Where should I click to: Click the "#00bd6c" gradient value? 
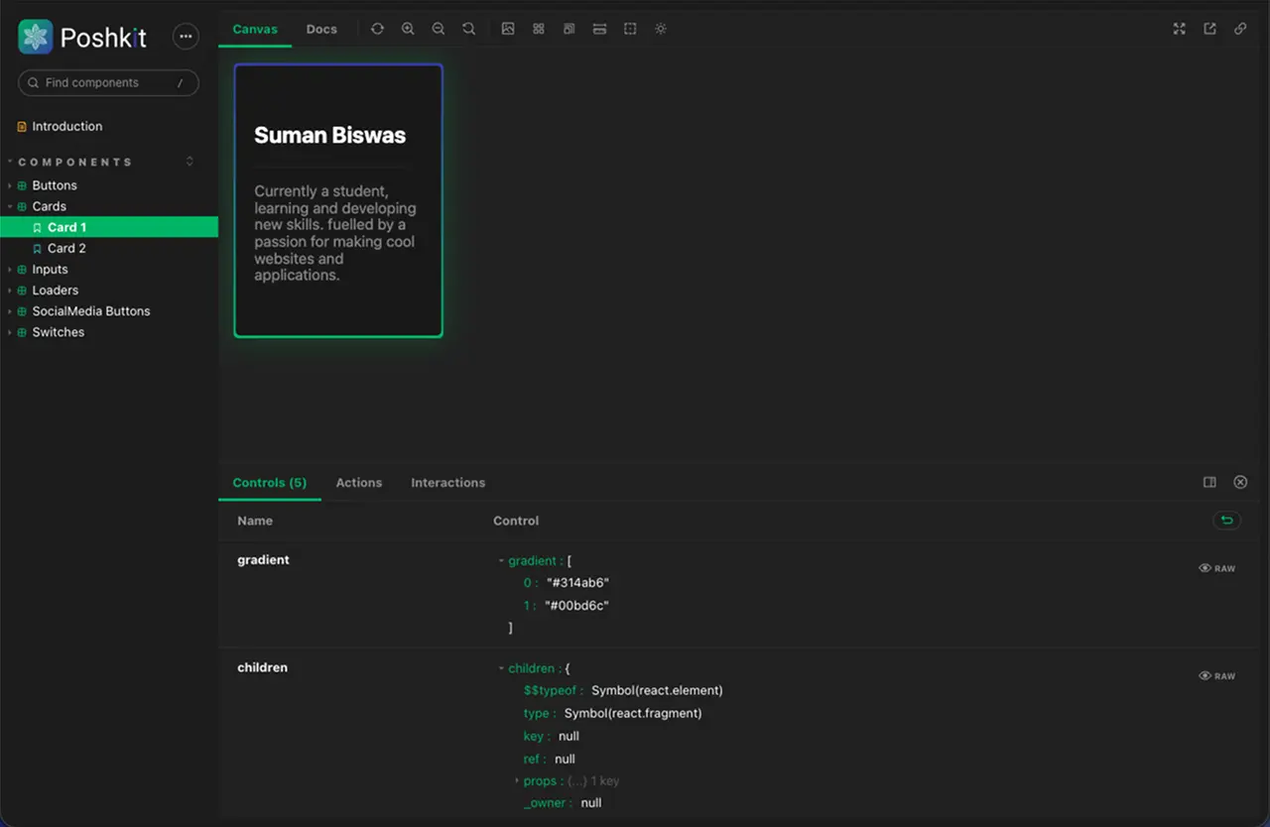pos(576,605)
